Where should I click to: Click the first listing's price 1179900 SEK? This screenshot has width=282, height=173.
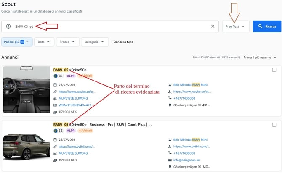tap(68, 112)
